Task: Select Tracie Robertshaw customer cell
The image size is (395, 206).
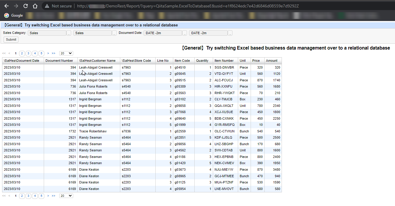Action: pyautogui.click(x=99, y=131)
